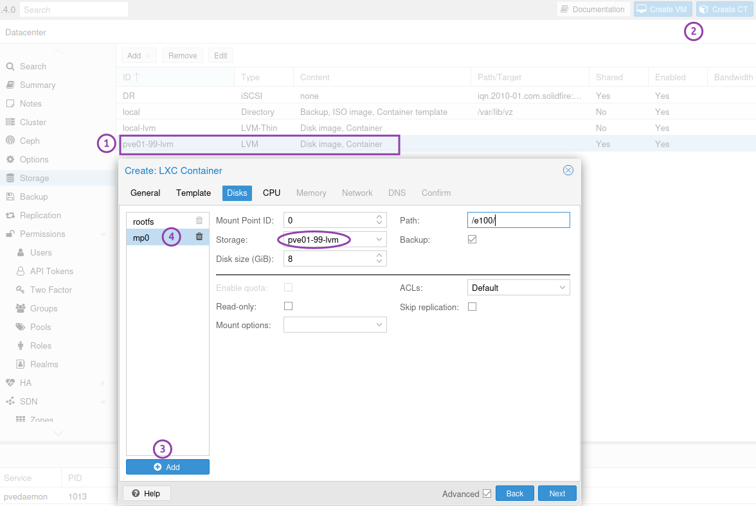Click the Groups people icon
Viewport: 756px width, 506px height.
click(21, 308)
